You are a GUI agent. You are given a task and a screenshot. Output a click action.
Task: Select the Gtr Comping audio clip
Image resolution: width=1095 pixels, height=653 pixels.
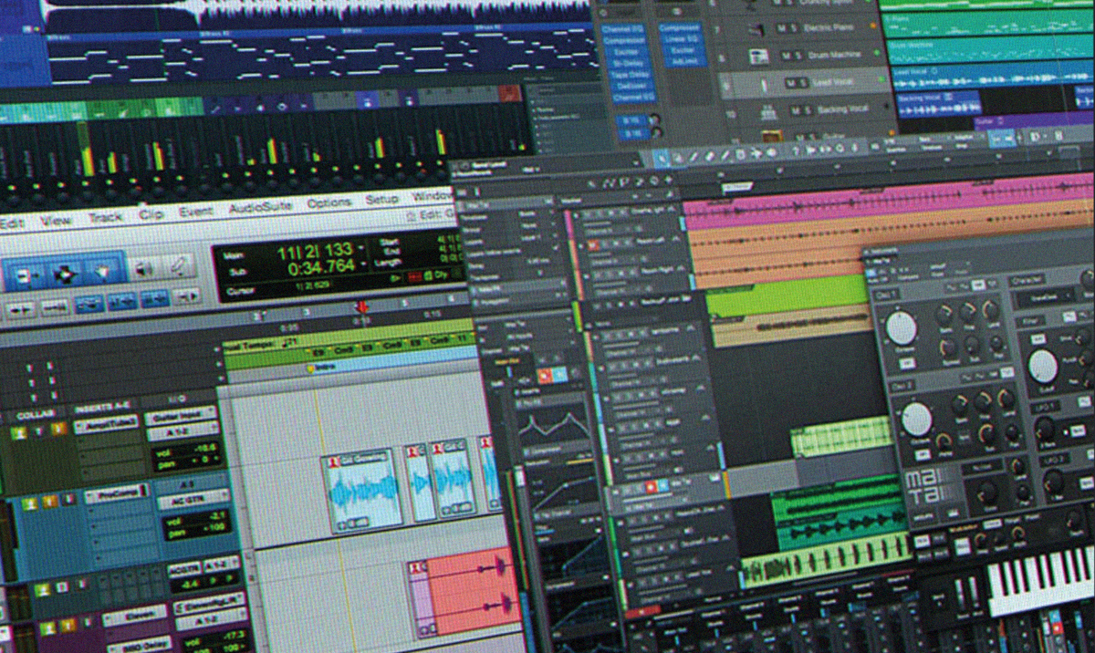tap(363, 492)
